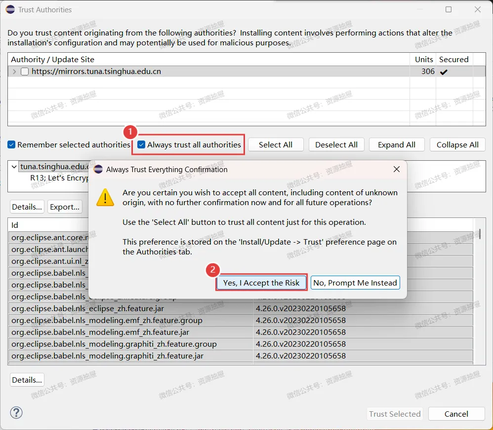The image size is (493, 430).
Task: Open the Details... button below the Id table
Action: [27, 380]
